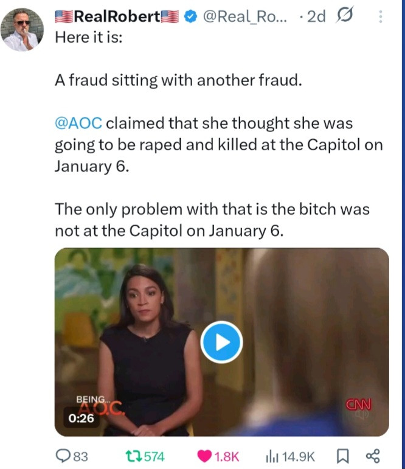Image resolution: width=405 pixels, height=469 pixels.
Task: Click the 0:26 video duration badge
Action: click(80, 418)
